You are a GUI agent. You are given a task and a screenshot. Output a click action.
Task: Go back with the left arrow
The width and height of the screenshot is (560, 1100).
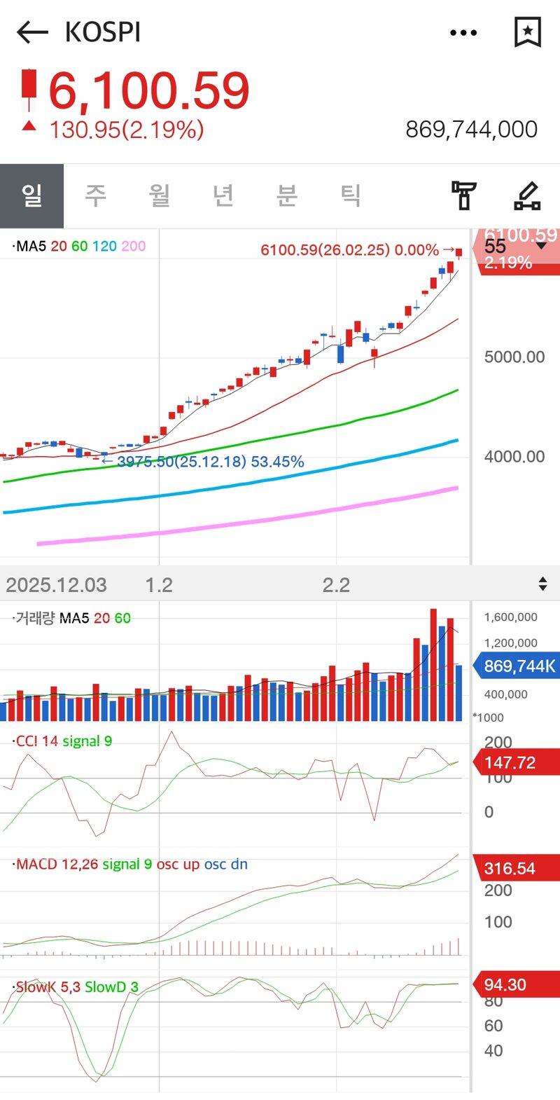click(32, 32)
